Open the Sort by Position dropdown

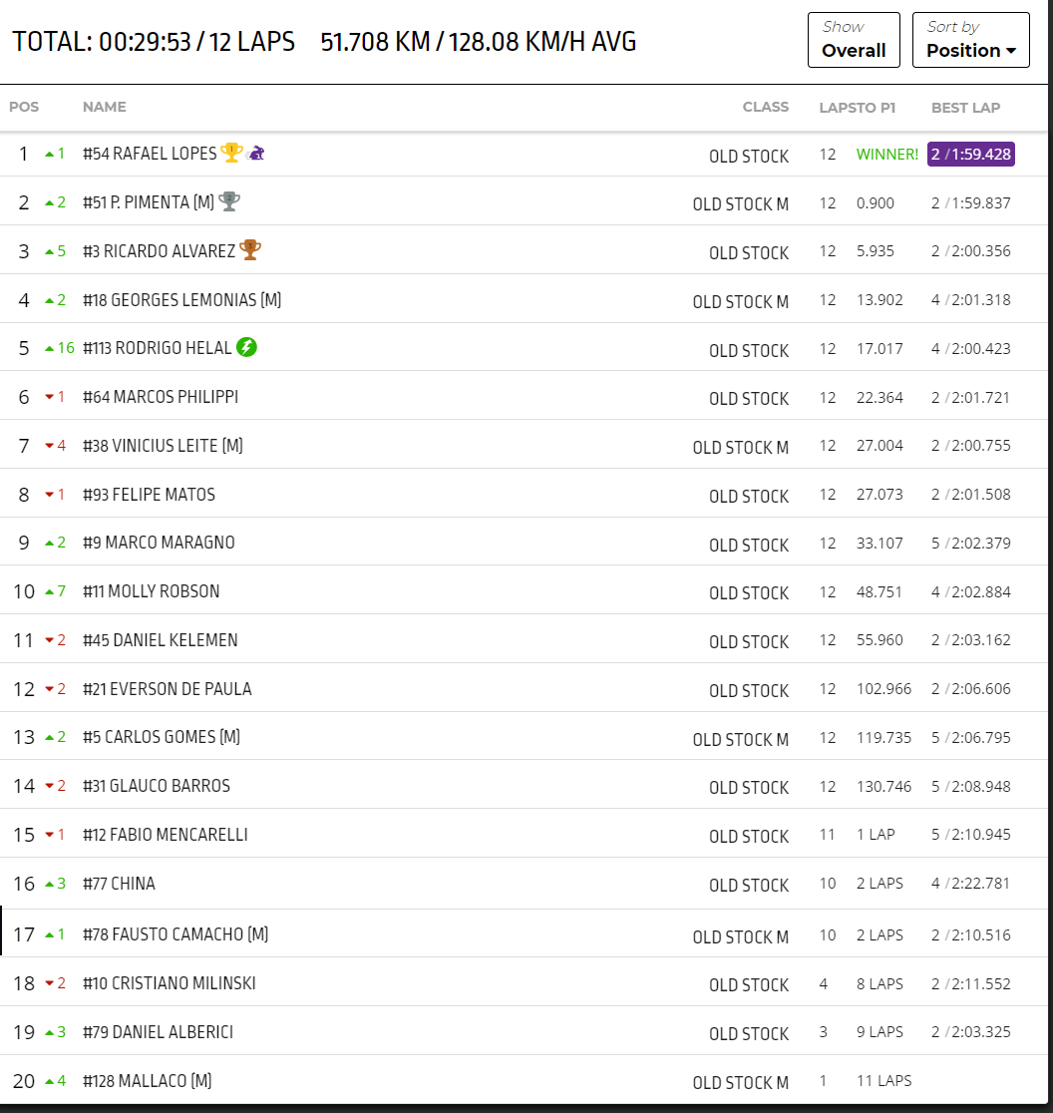[970, 40]
